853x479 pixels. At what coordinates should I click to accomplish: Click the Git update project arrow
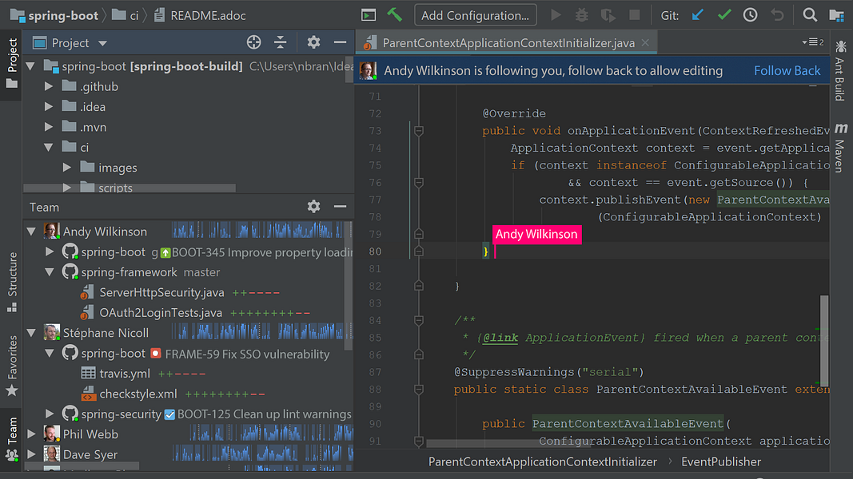click(x=699, y=15)
